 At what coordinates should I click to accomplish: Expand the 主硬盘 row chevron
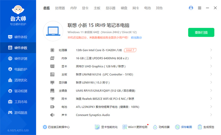point(211,90)
